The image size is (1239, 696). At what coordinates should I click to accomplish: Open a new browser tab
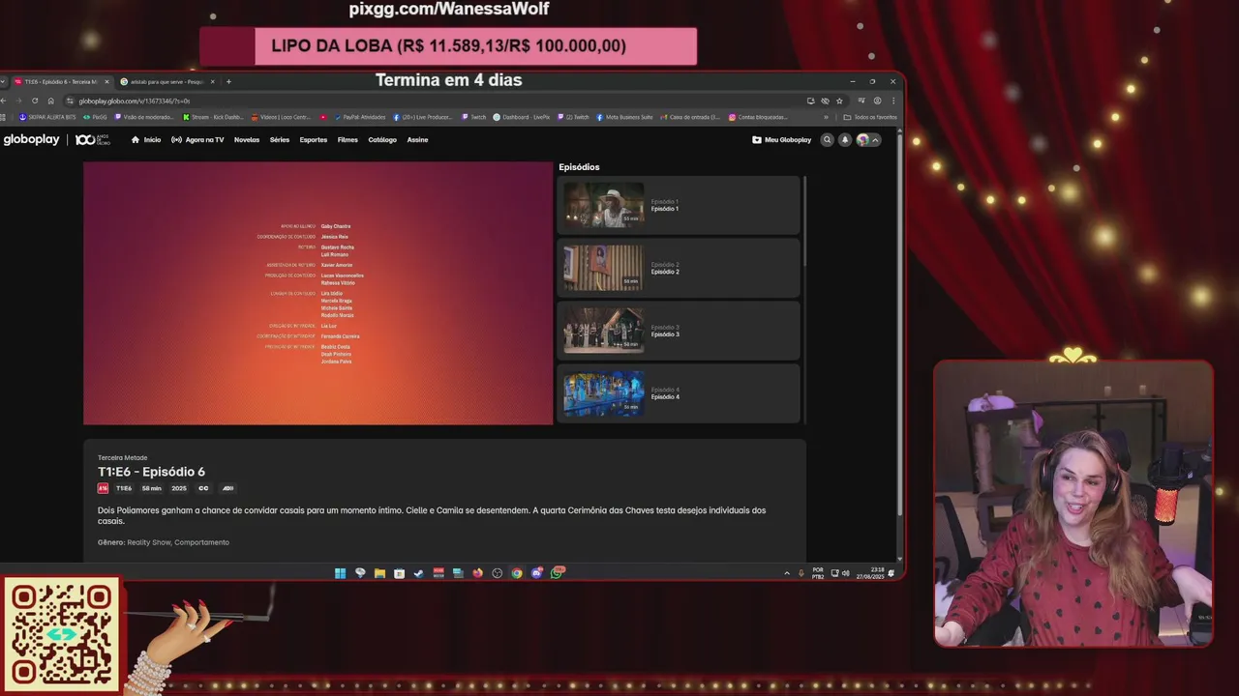click(x=228, y=81)
